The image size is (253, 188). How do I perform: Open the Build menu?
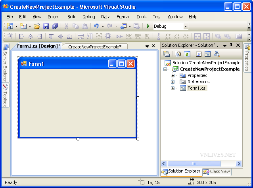72,17
